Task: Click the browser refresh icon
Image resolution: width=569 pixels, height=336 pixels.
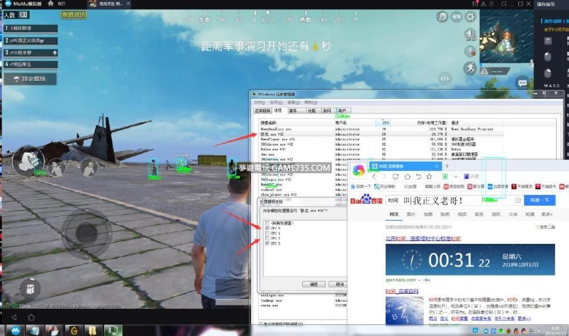Action: click(397, 177)
